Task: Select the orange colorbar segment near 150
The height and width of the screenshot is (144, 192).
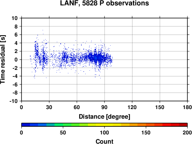Action: (146, 125)
